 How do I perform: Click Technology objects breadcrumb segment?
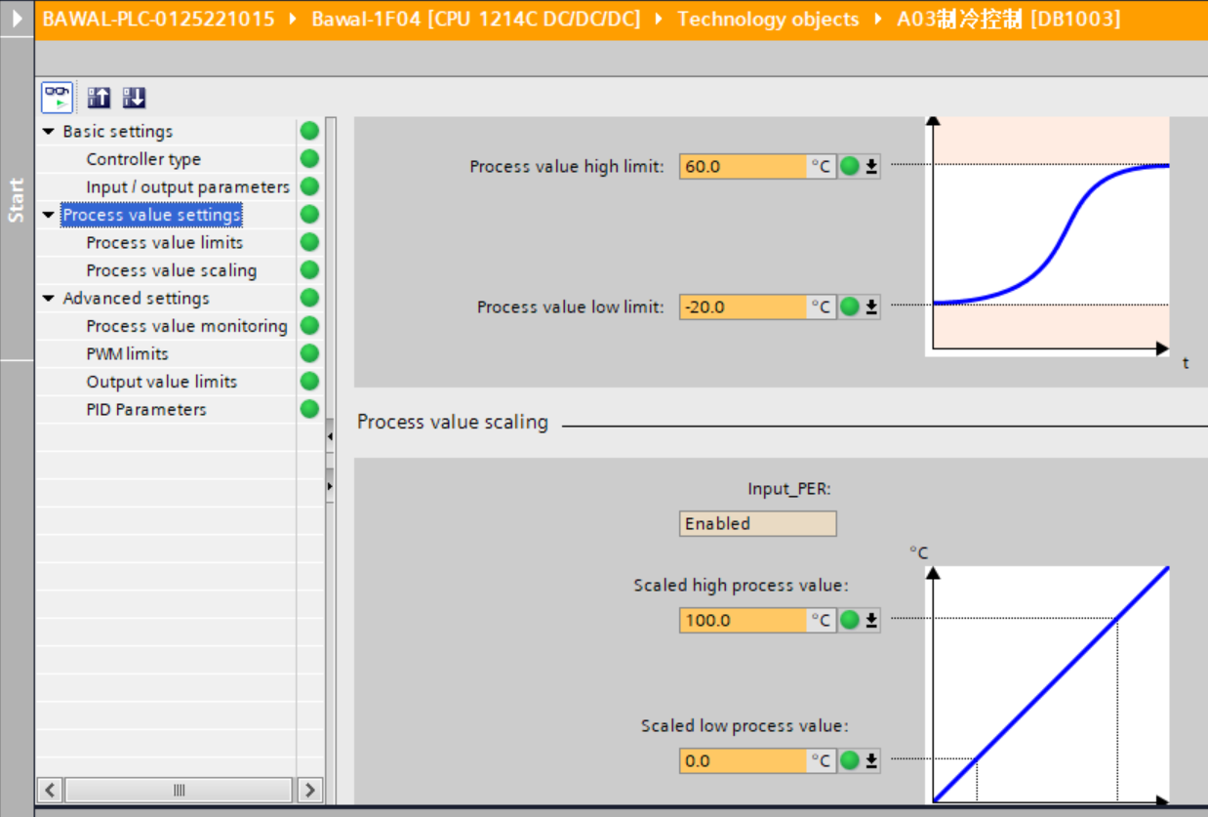tap(769, 19)
